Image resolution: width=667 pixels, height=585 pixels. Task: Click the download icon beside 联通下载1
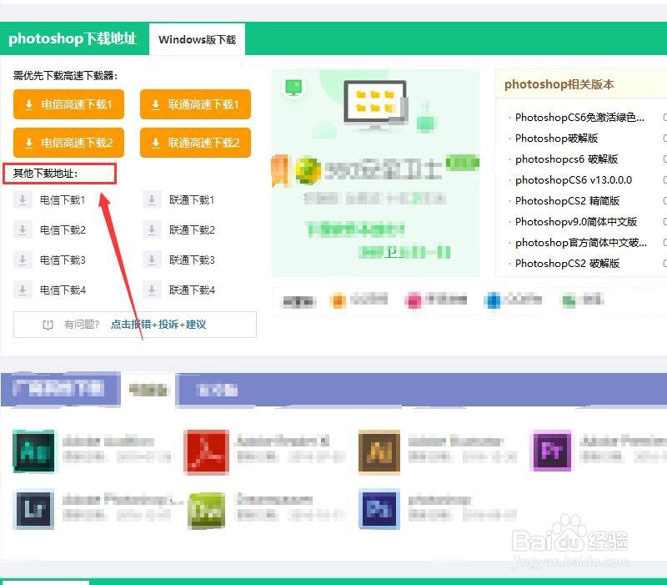click(x=152, y=199)
